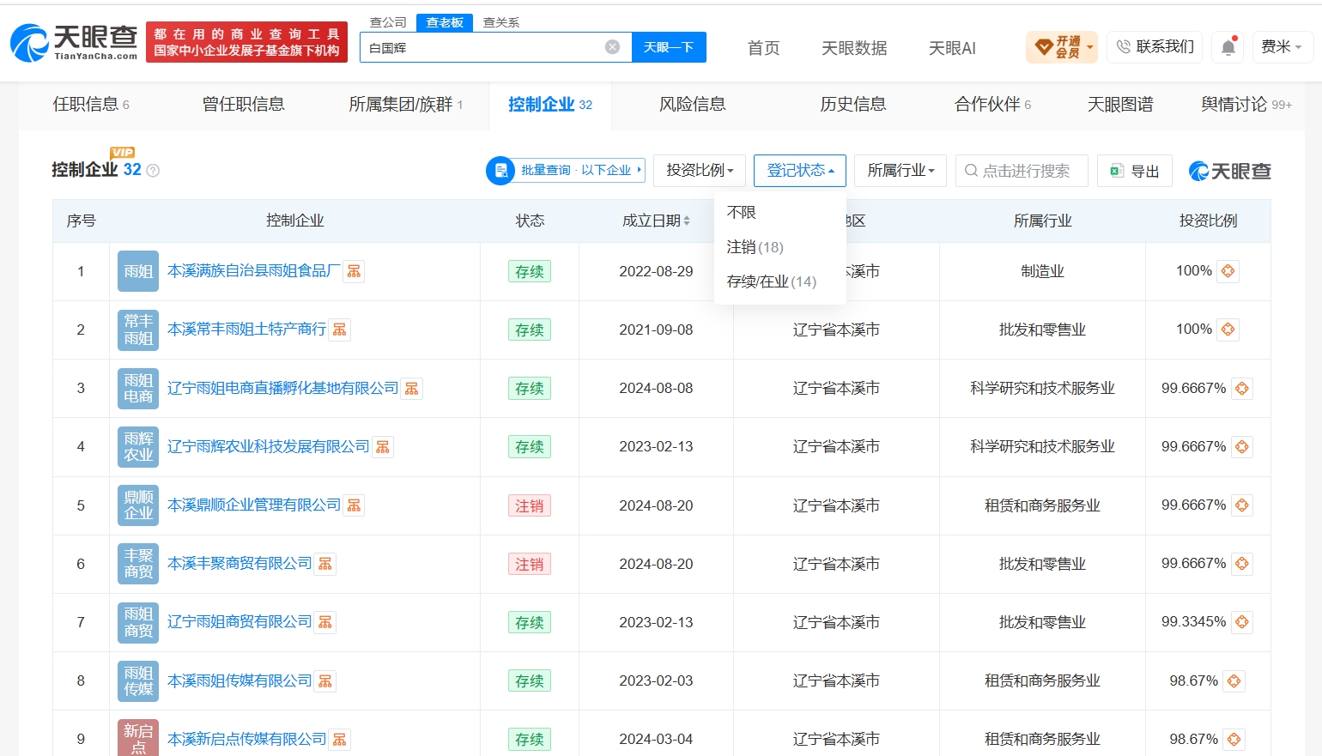Click the 天眼一下 search button
The height and width of the screenshot is (756, 1322).
[669, 47]
